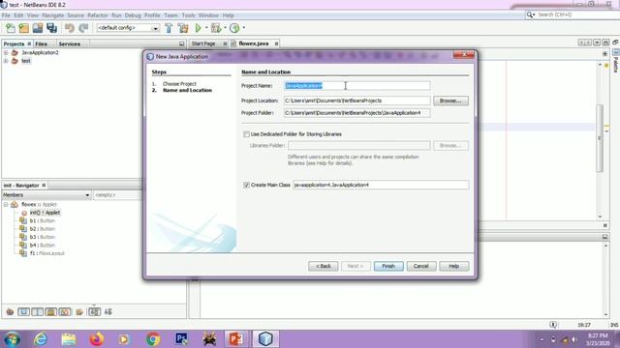Switch to the Services tab
The height and width of the screenshot is (348, 620).
[70, 43]
